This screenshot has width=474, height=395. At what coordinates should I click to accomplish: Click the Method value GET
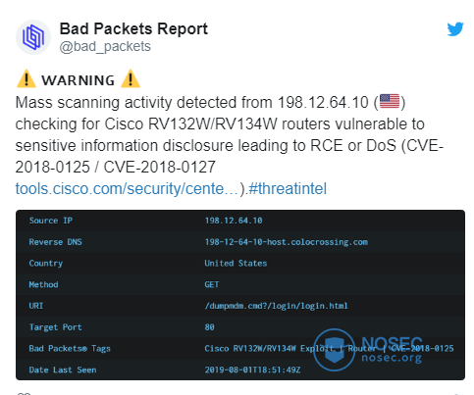pos(212,284)
